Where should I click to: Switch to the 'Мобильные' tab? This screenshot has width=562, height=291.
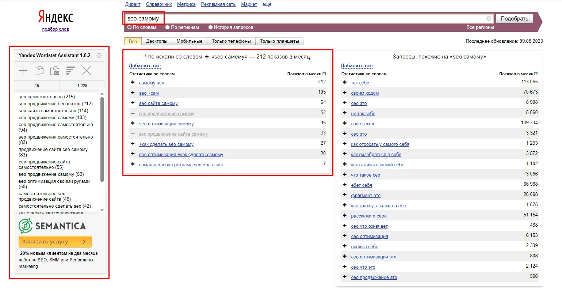click(190, 41)
